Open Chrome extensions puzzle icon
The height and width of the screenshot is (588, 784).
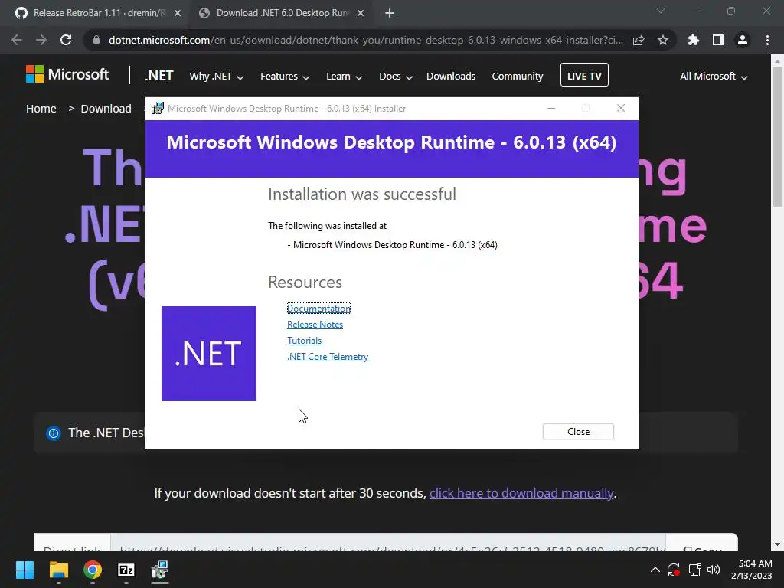coord(694,40)
